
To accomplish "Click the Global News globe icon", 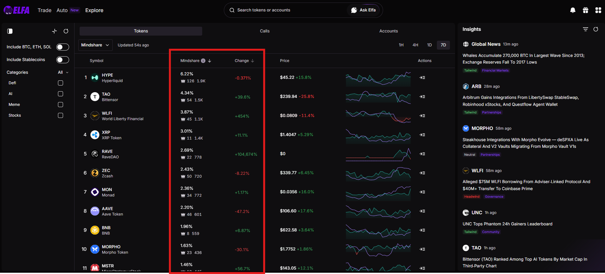I will pyautogui.click(x=466, y=44).
